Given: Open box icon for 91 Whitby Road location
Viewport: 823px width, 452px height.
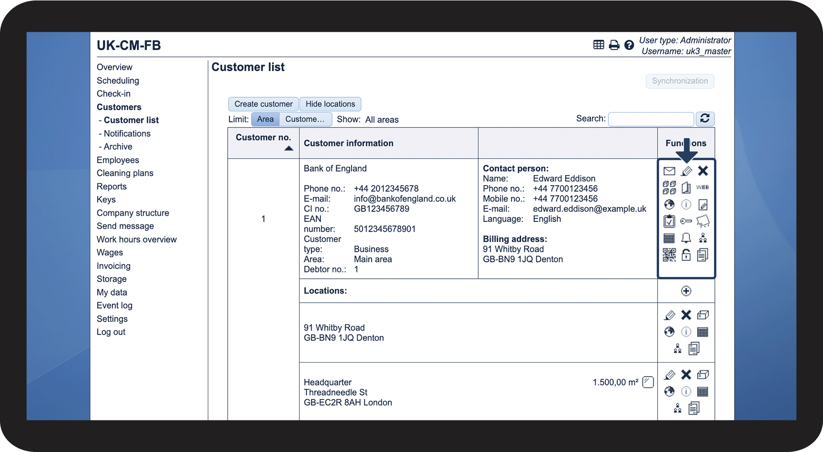Looking at the screenshot, I should (x=703, y=315).
